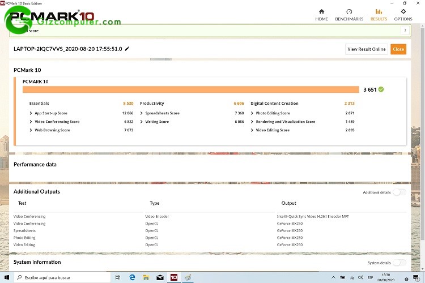Click the help question mark button
This screenshot has width=425, height=283.
(405, 31)
